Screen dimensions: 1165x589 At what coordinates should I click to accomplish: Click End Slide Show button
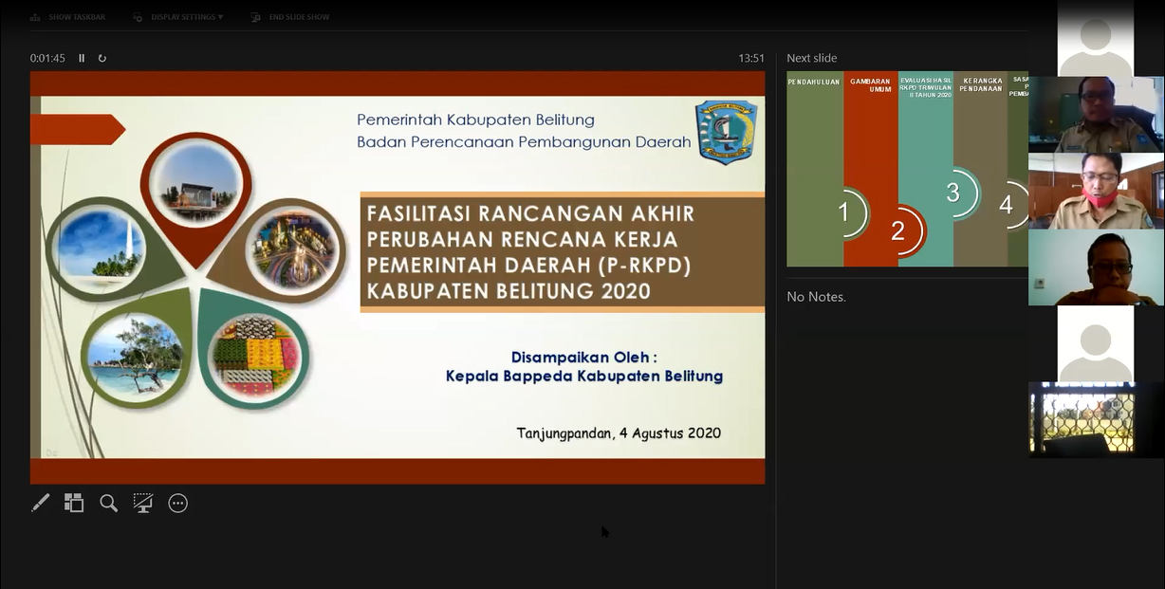299,17
